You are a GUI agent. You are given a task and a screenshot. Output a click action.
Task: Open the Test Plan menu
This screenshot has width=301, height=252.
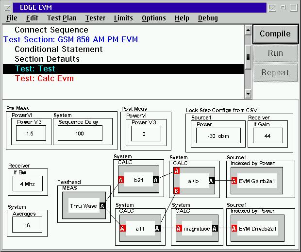[62, 18]
